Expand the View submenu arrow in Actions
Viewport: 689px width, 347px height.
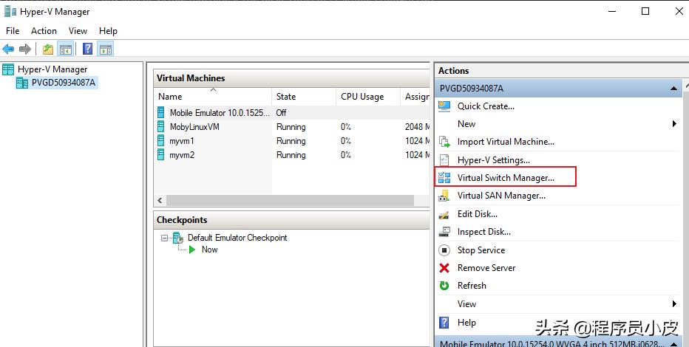coord(674,303)
